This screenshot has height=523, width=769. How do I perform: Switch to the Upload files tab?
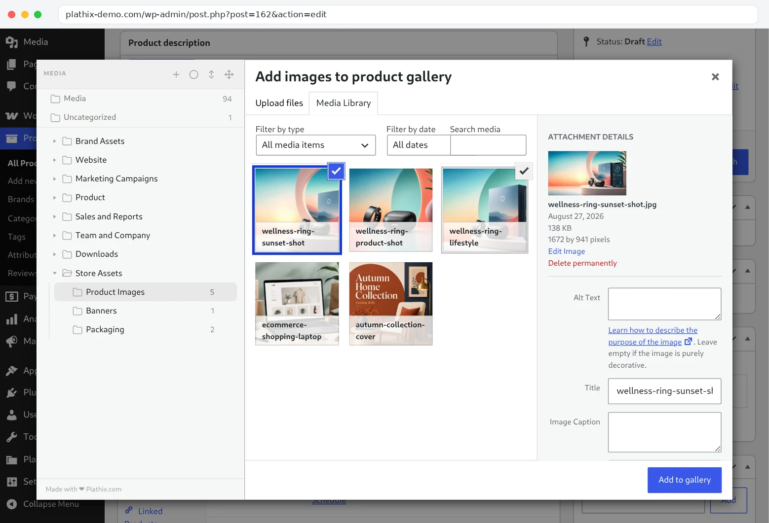click(279, 103)
